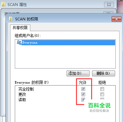This screenshot has height=122, width=123.
Task: Toggle Deny checkbox for 完全控制
Action: point(102,89)
